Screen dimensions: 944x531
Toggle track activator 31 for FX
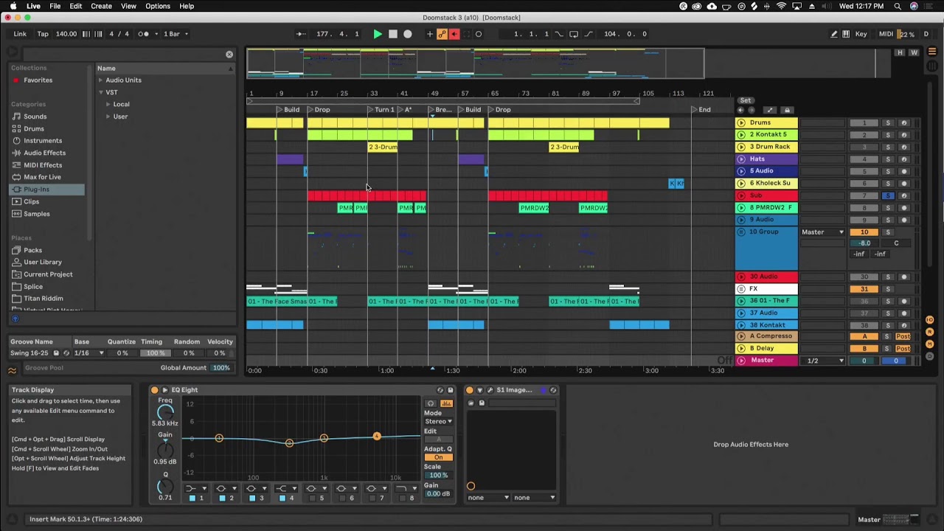click(864, 289)
